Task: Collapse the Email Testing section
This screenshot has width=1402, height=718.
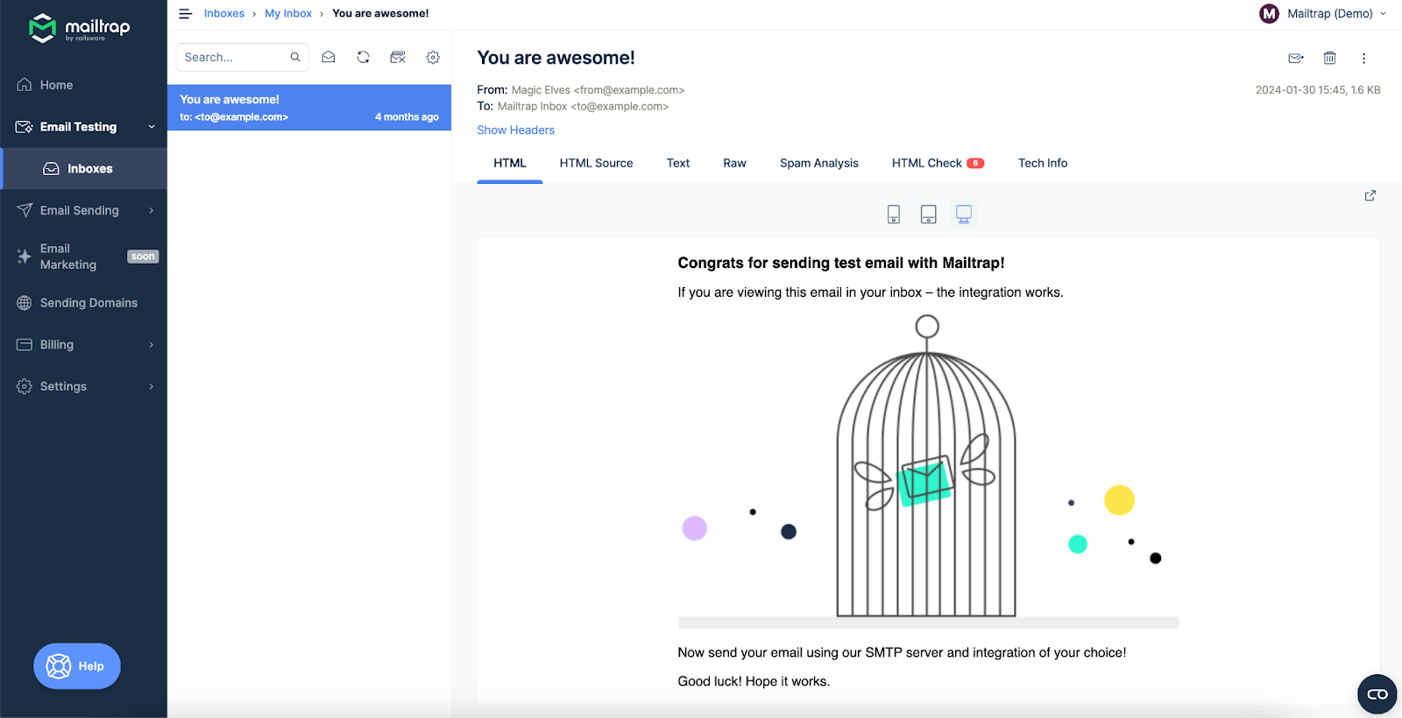Action: (x=152, y=127)
